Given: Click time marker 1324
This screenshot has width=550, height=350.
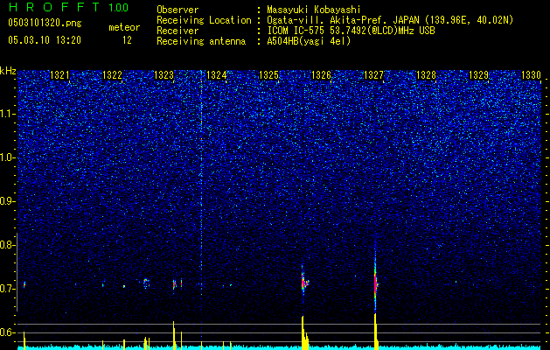Looking at the screenshot, I should pyautogui.click(x=217, y=75).
